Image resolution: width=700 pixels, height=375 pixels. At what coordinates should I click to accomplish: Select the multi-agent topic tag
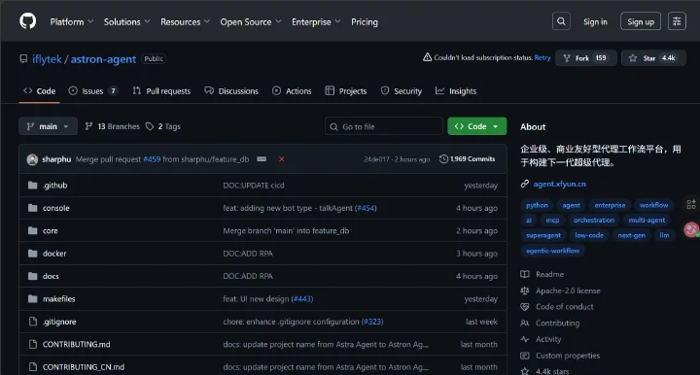pos(647,221)
